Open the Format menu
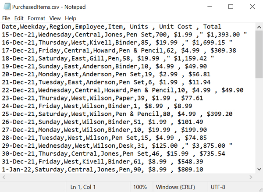 (x=36, y=18)
